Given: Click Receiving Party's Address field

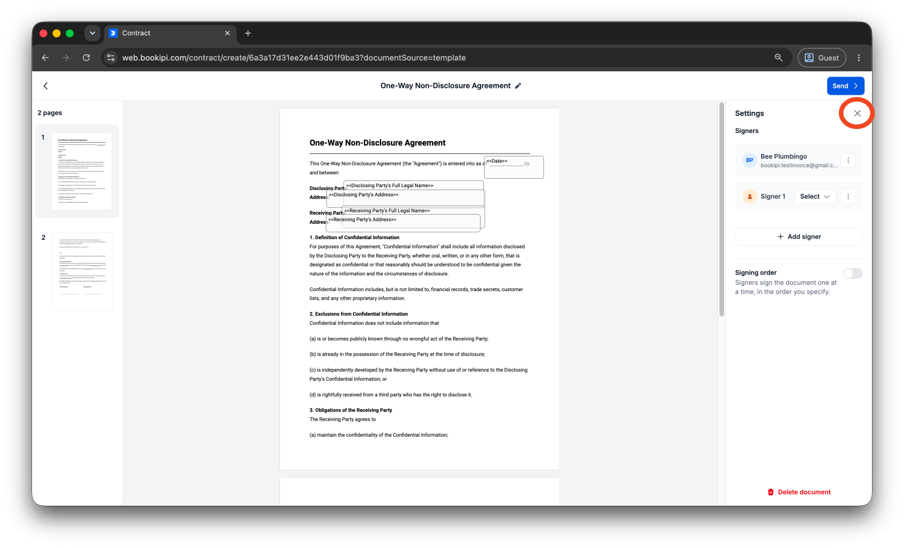Looking at the screenshot, I should (403, 223).
